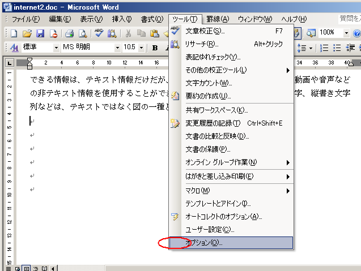Click the Numbering list icon
This screenshot has width=361, height=271.
pos(324,48)
